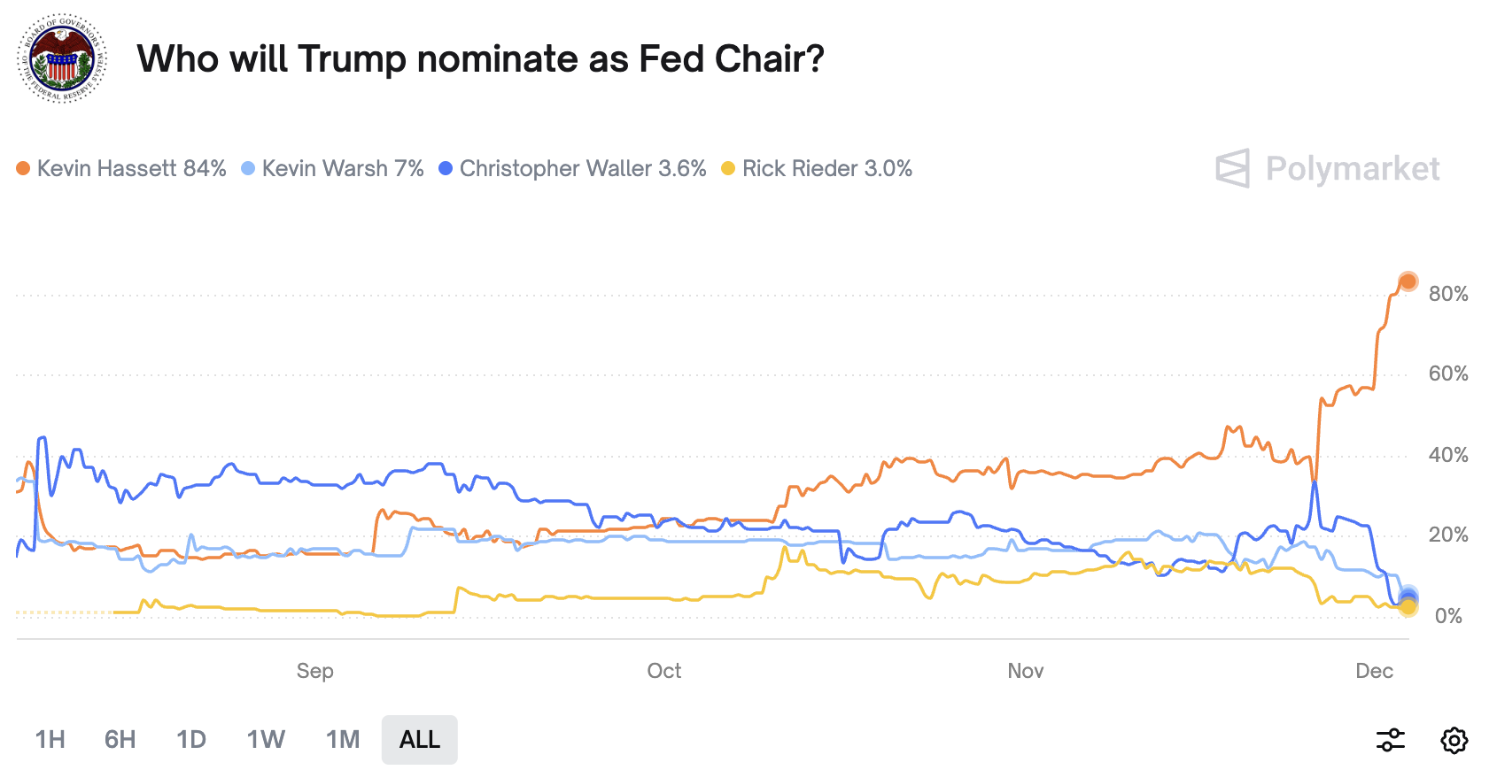The width and height of the screenshot is (1497, 770).
Task: Switch to the 1D time range
Action: (x=191, y=740)
